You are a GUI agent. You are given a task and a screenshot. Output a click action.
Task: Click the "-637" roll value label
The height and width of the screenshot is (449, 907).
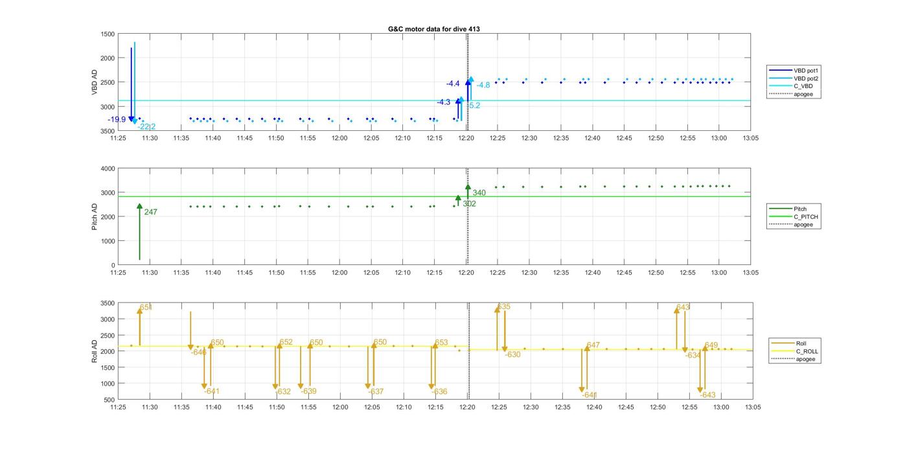[x=376, y=391]
